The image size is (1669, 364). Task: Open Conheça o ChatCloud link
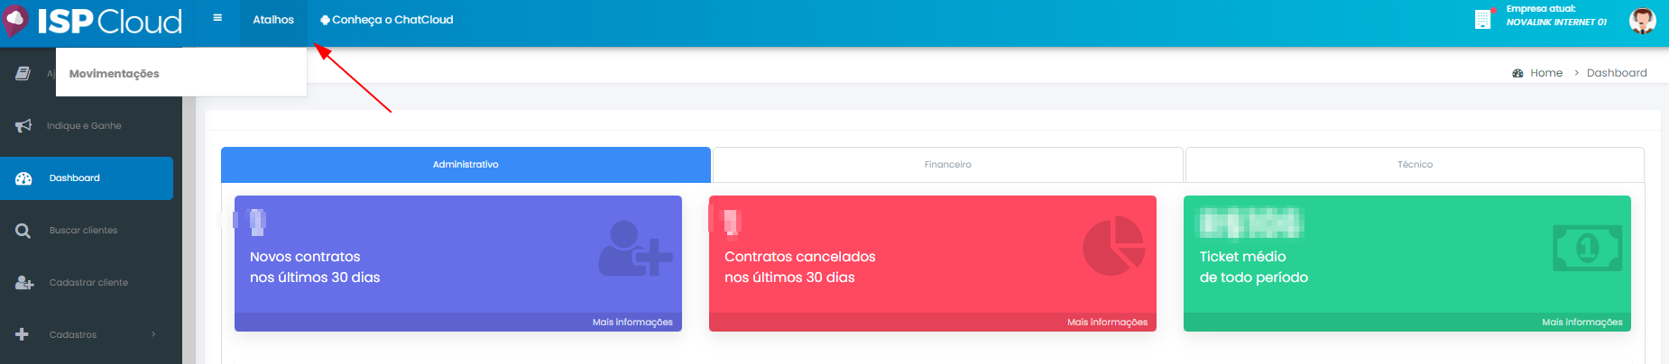click(387, 20)
